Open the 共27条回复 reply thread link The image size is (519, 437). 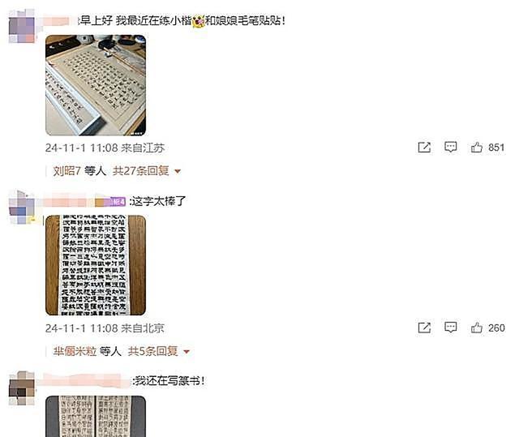pyautogui.click(x=140, y=171)
